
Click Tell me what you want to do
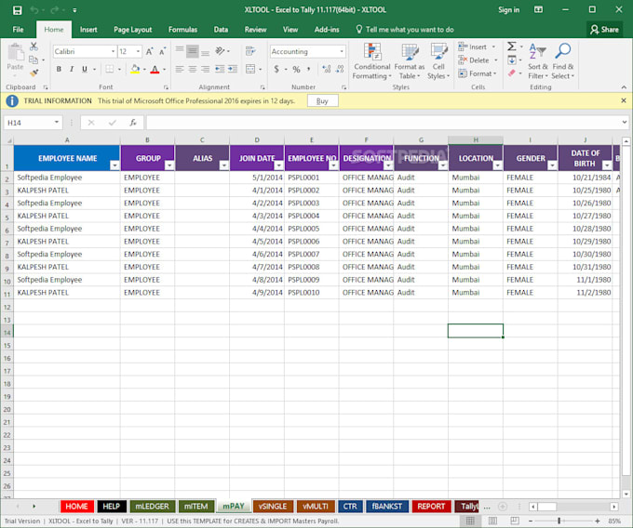click(405, 30)
